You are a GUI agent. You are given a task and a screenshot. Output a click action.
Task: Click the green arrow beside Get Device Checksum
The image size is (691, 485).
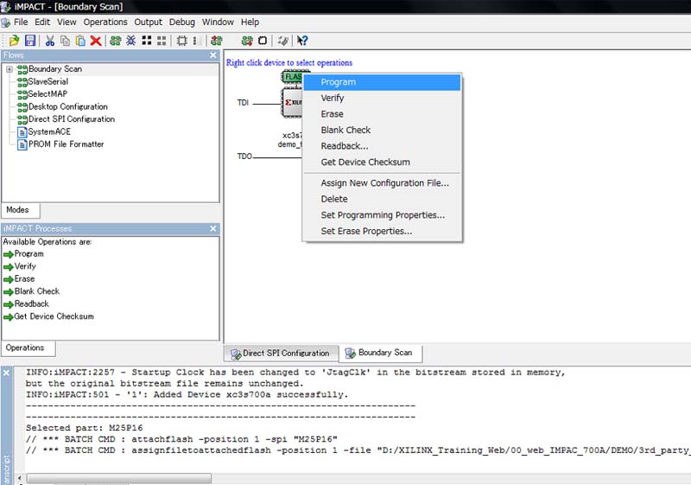(x=8, y=317)
